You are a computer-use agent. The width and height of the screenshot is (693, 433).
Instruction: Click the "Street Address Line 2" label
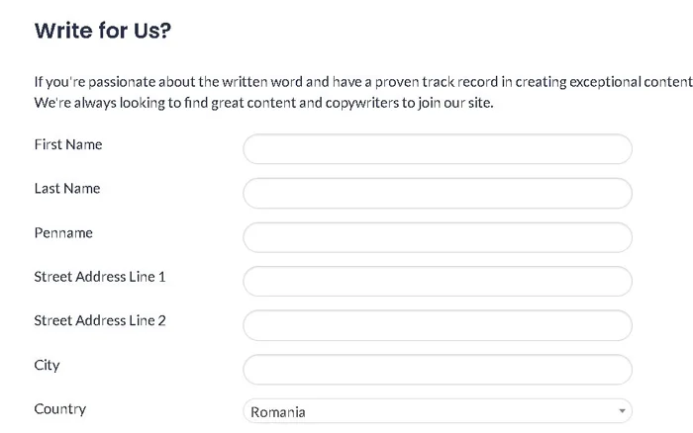100,320
